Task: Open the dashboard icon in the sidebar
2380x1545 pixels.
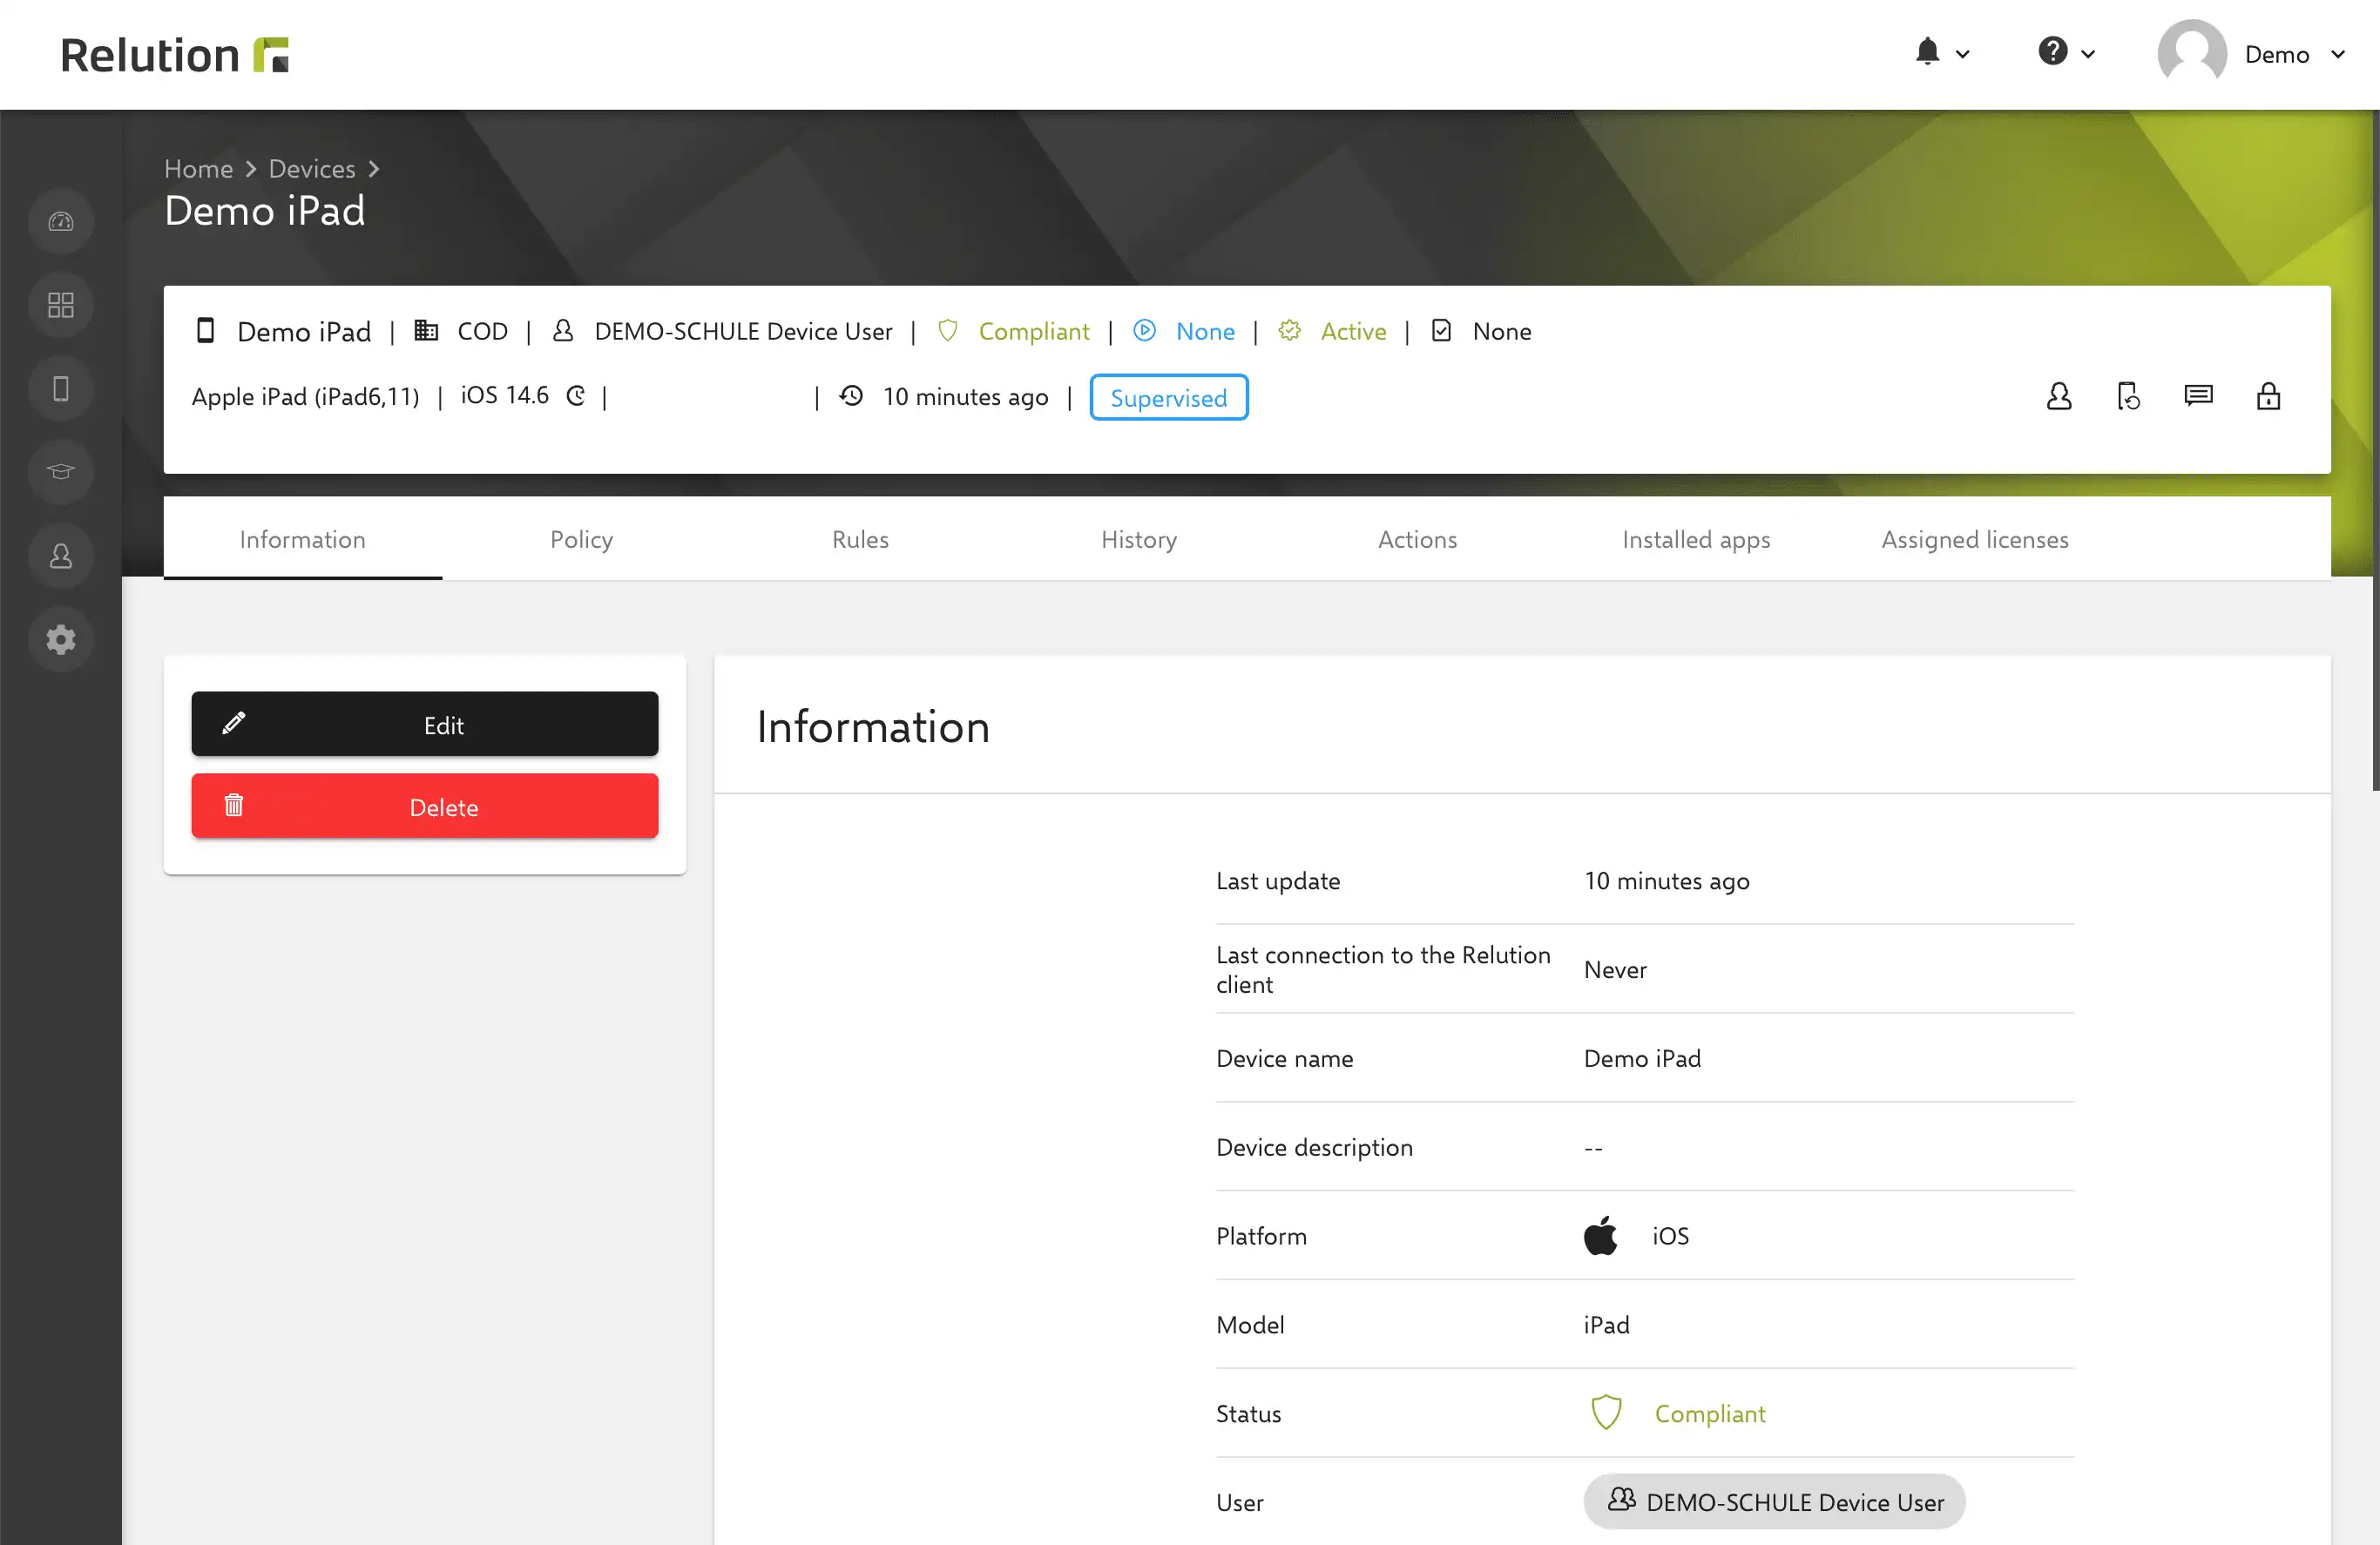Action: (61, 221)
